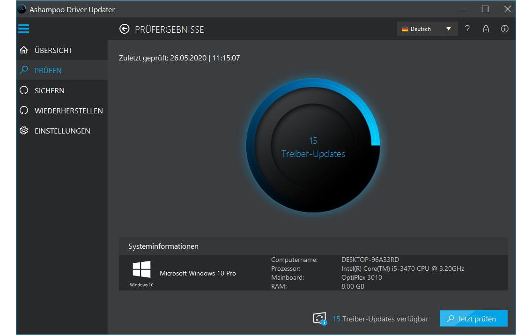Image resolution: width=532 pixels, height=335 pixels.
Task: Select Wiederherstellen in the sidebar
Action: 68,111
